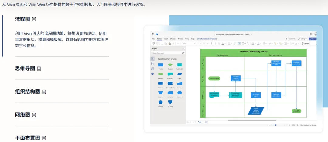Open the Editing mode dropdown
328x142 pixels.
tap(302, 39)
